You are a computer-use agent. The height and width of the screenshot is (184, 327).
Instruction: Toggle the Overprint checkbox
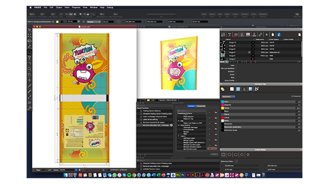(292, 96)
